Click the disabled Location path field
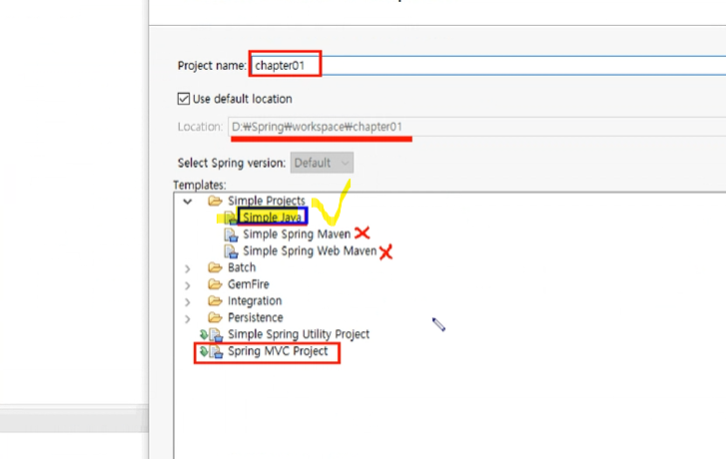Viewport: 726px width, 459px height. point(477,127)
